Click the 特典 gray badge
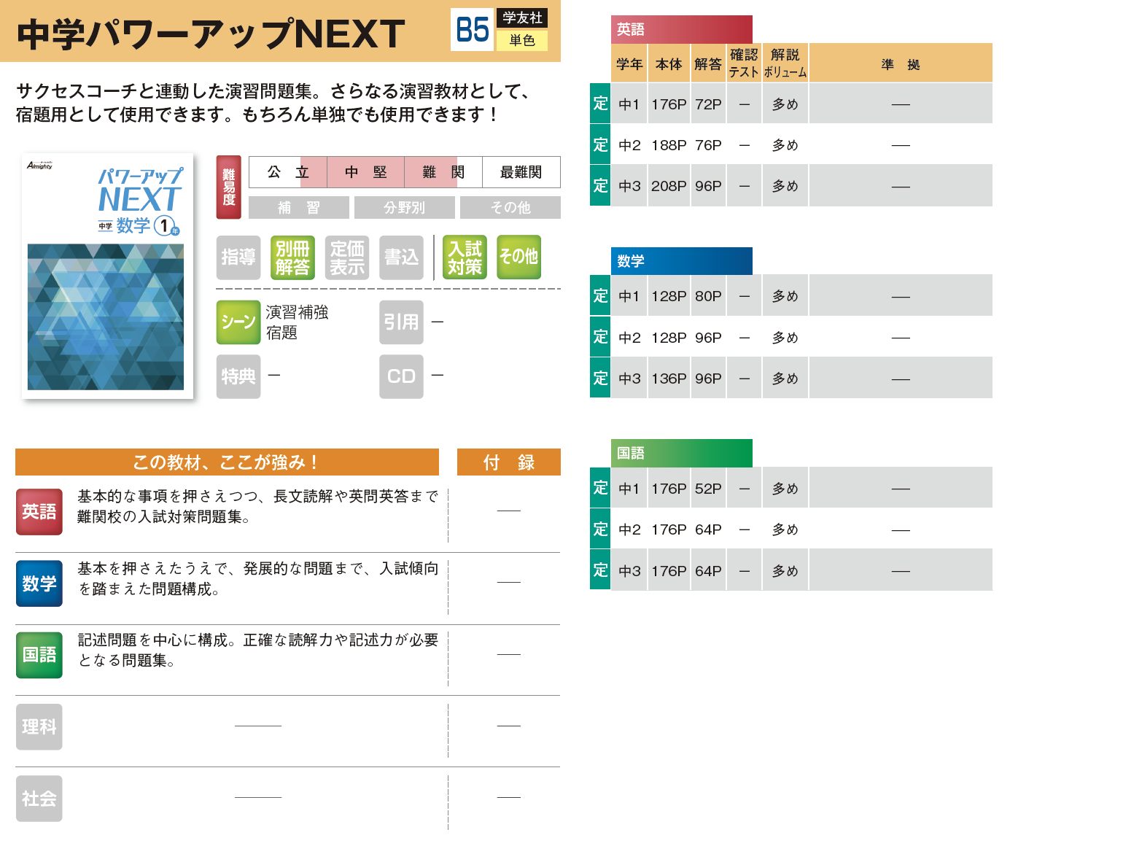This screenshot has height=846, width=1142. pyautogui.click(x=238, y=376)
